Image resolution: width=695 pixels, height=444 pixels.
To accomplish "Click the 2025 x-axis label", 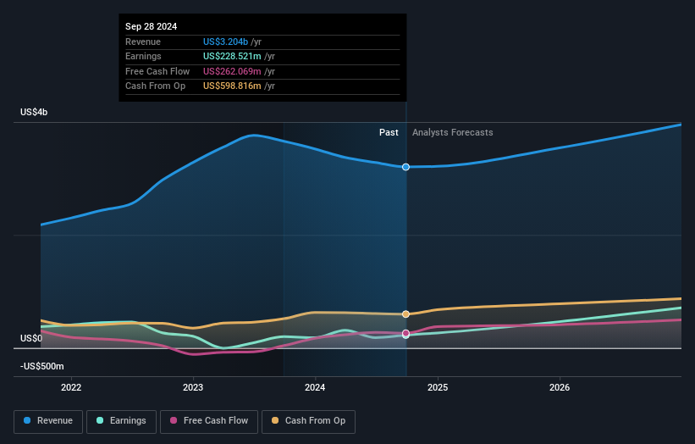I will 438,387.
